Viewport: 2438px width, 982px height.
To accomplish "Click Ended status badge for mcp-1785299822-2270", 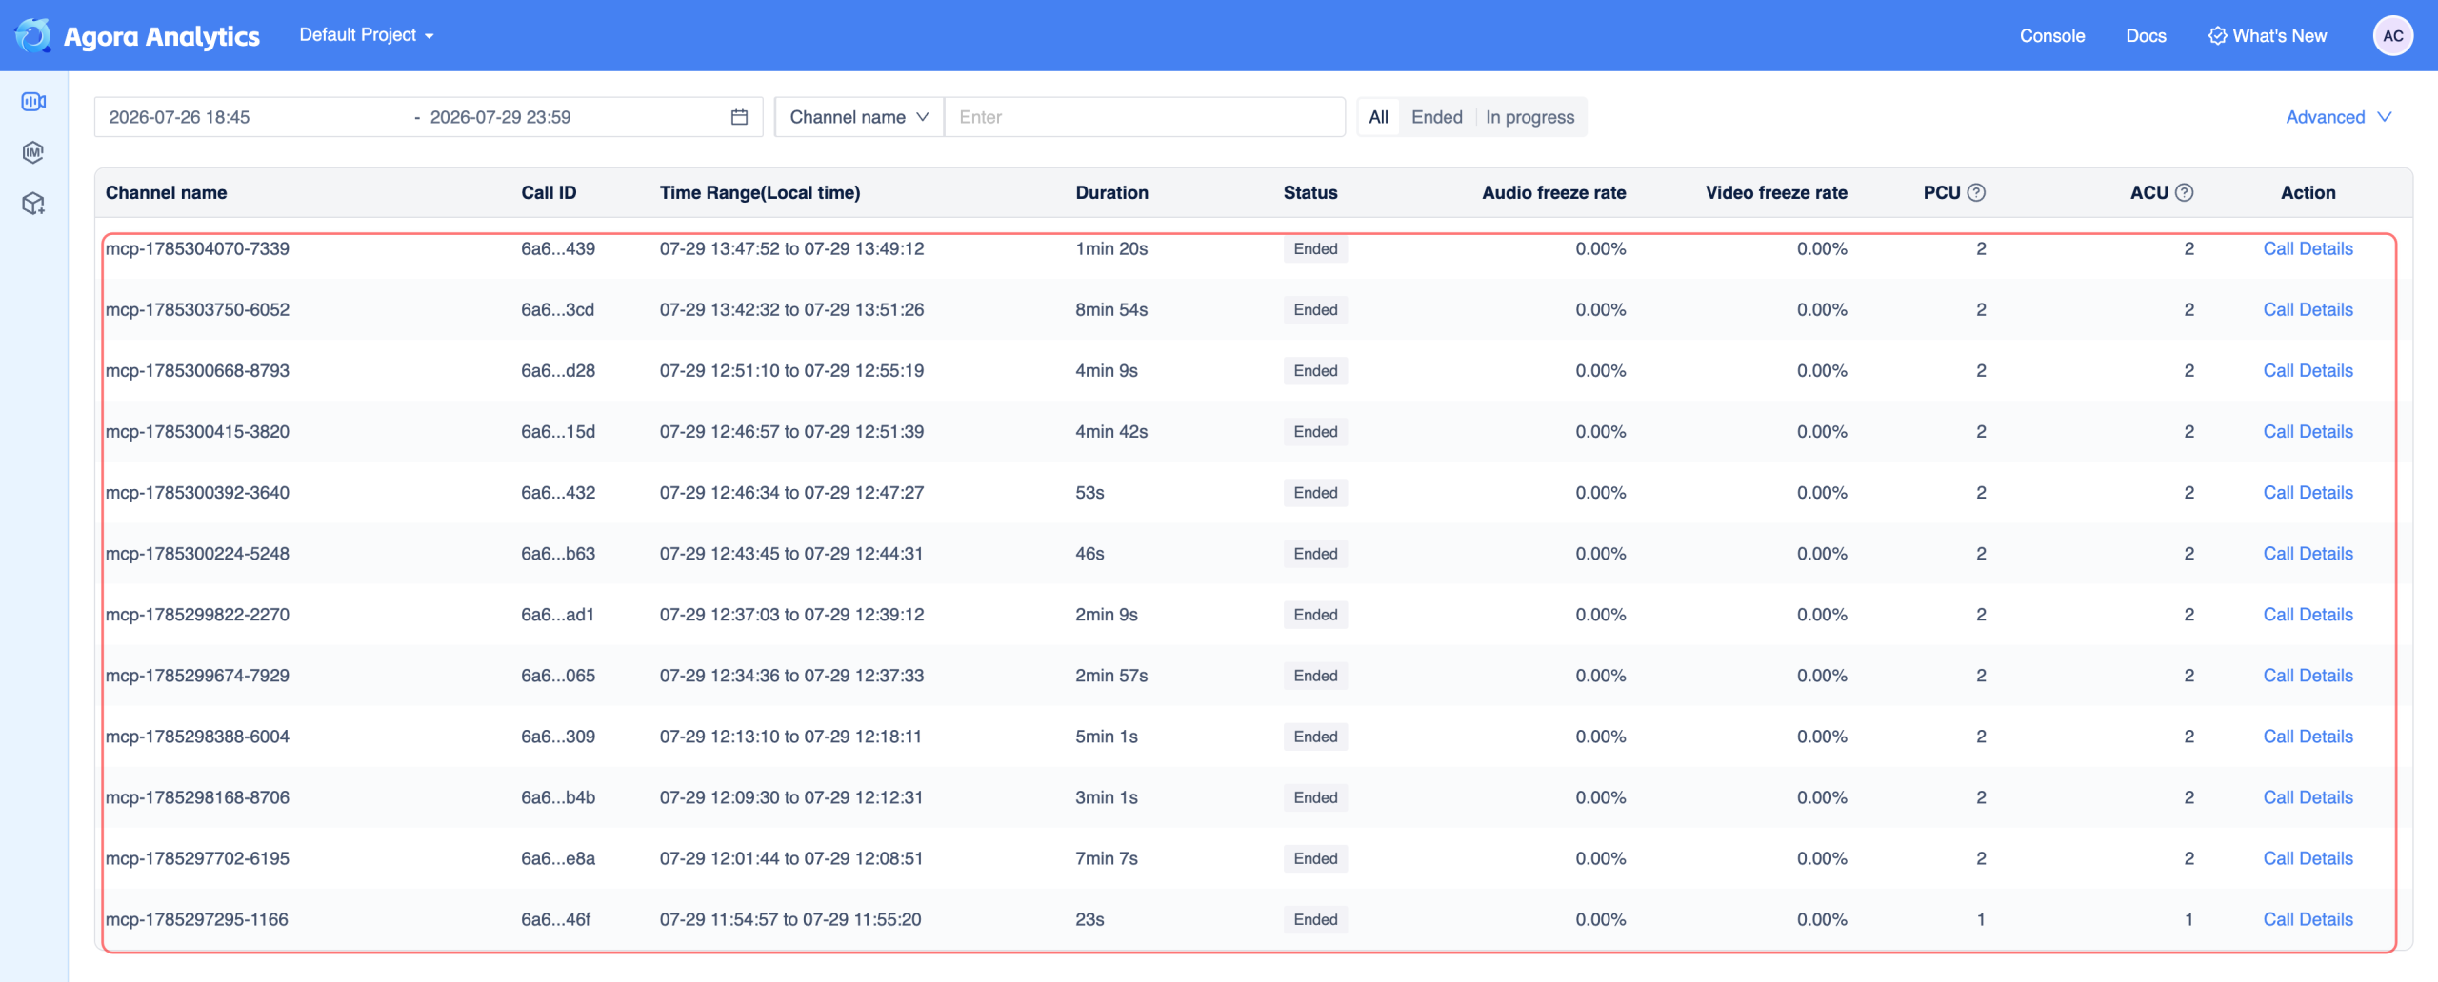I will pos(1315,614).
